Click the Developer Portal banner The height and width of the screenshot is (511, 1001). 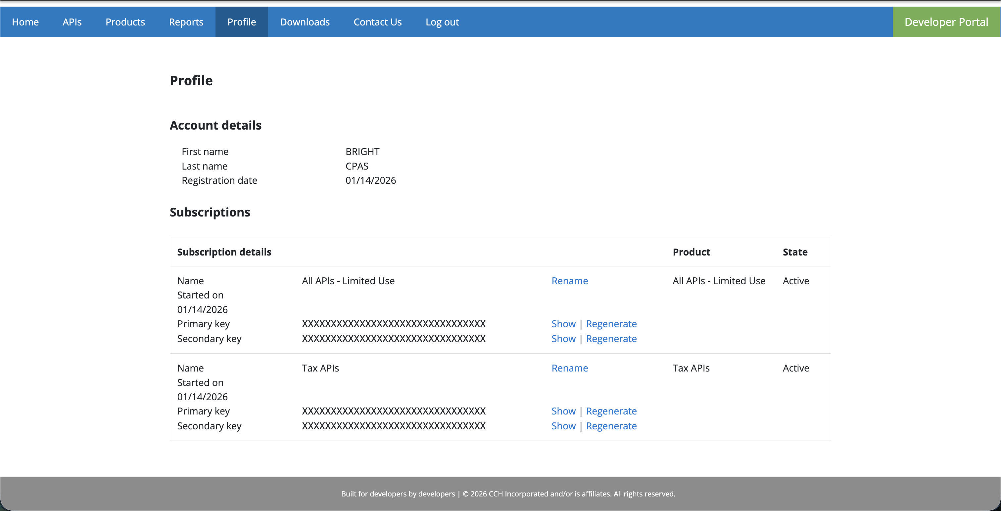tap(946, 22)
